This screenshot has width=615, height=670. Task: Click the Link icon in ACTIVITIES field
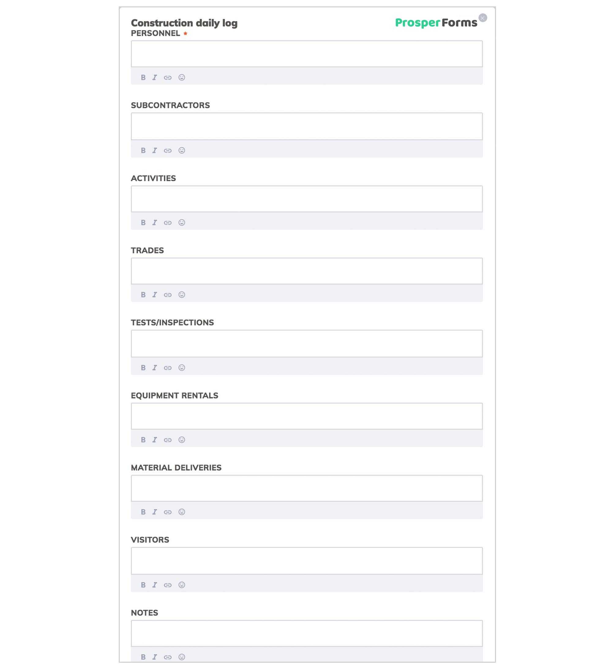[168, 222]
